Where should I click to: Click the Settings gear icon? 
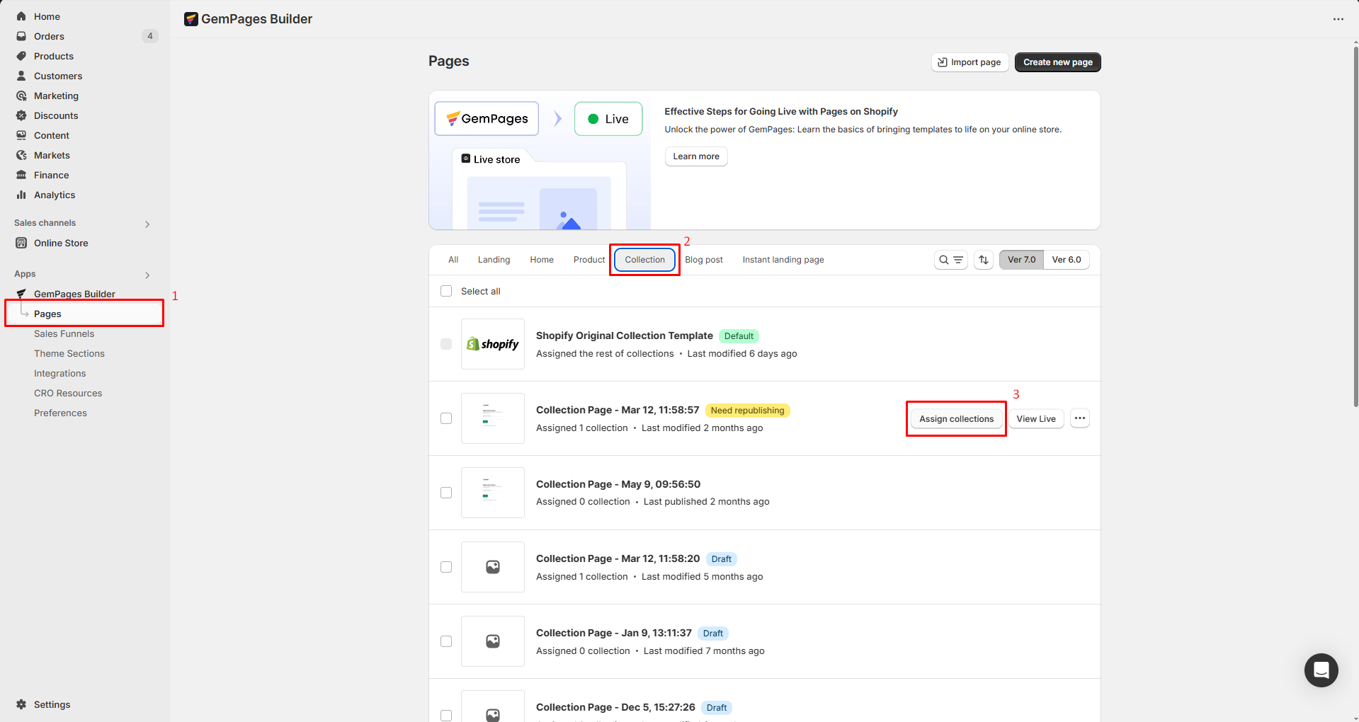(21, 704)
